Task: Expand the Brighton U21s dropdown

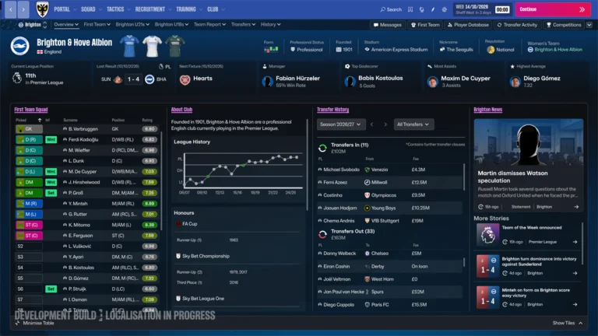Action: pos(132,24)
